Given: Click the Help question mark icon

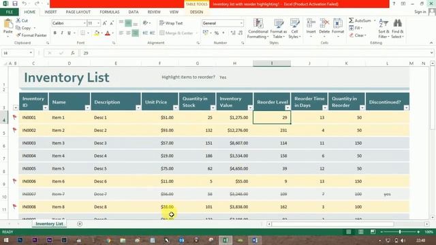Looking at the screenshot, I should pyautogui.click(x=394, y=3).
